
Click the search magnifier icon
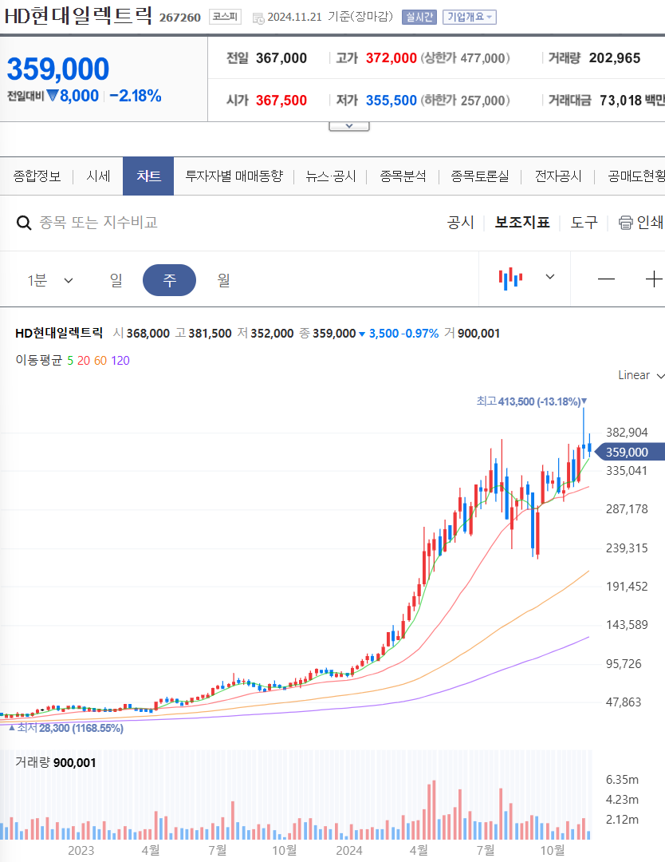tap(24, 223)
